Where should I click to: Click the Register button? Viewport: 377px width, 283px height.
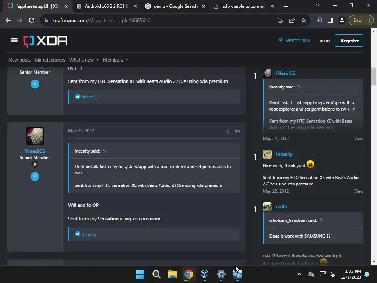pos(349,41)
